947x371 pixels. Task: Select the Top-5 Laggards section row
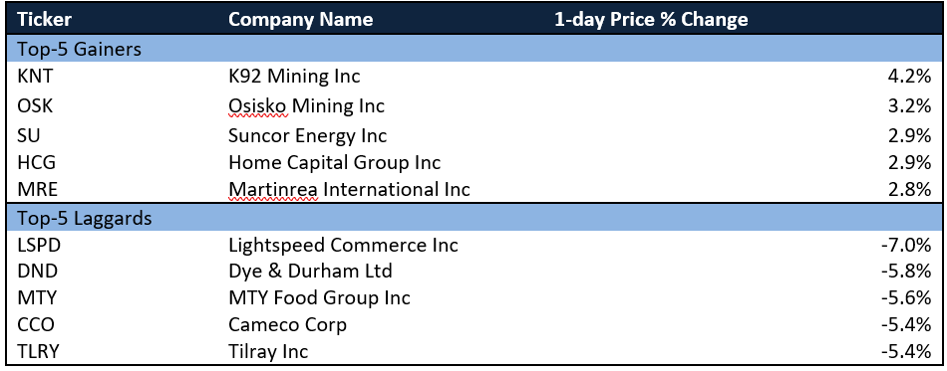coord(473,218)
